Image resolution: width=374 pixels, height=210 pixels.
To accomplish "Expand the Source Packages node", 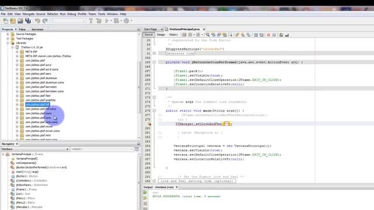I will click(x=8, y=34).
